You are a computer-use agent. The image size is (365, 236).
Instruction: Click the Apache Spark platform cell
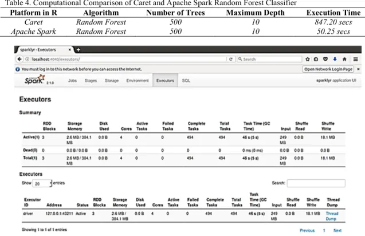click(33, 31)
